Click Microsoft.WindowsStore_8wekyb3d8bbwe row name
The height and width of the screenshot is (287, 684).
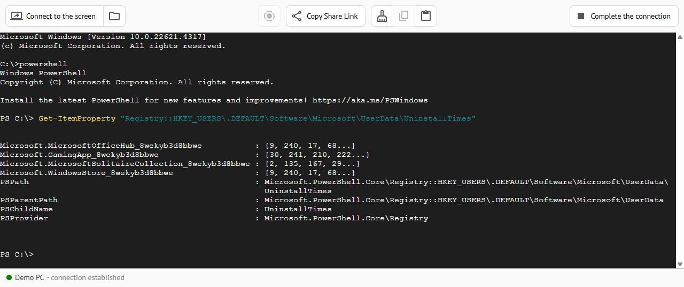tap(87, 173)
